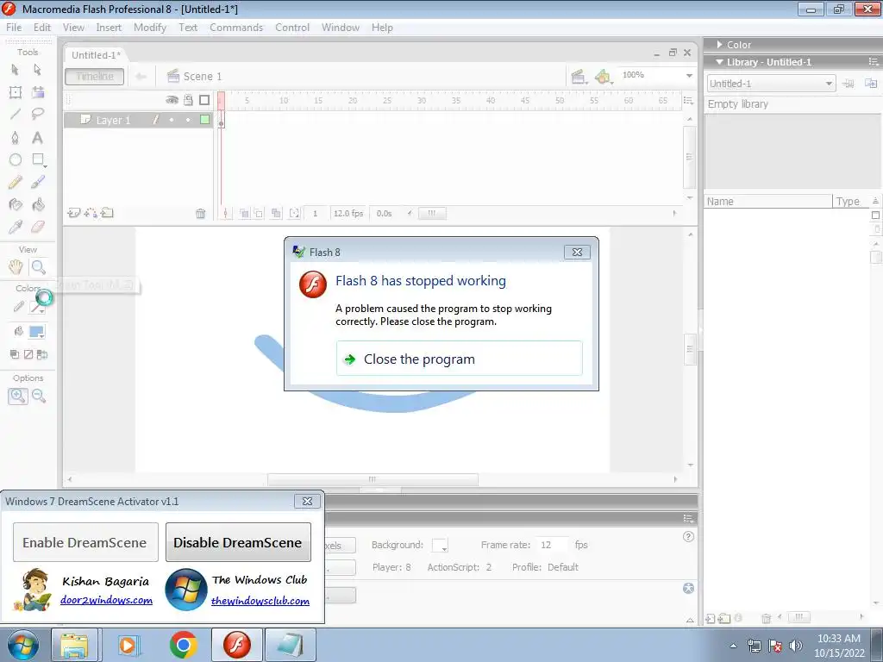Open Chrome from the taskbar
Screen dimensions: 883x662
click(183, 645)
